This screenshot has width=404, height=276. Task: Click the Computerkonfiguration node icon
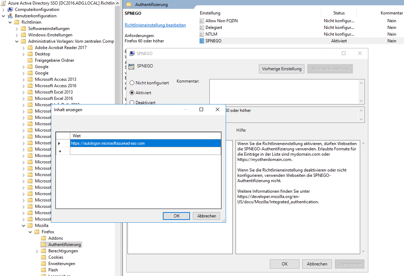10,10
